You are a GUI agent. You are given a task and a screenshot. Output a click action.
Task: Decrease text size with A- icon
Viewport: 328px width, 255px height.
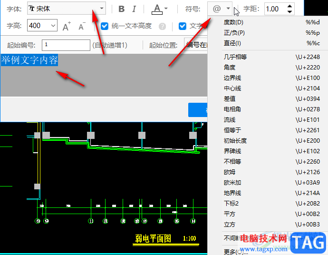pos(82,26)
